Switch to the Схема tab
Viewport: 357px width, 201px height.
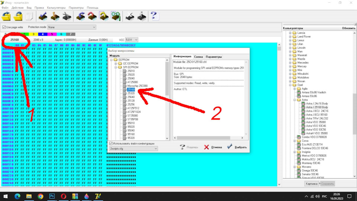click(198, 57)
